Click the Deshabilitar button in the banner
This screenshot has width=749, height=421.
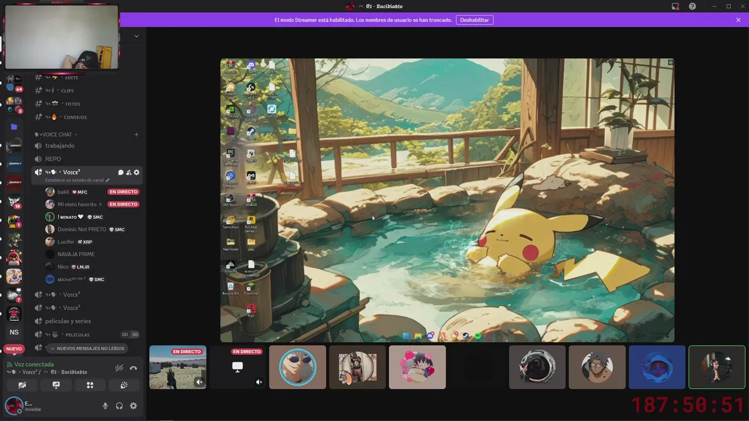475,20
